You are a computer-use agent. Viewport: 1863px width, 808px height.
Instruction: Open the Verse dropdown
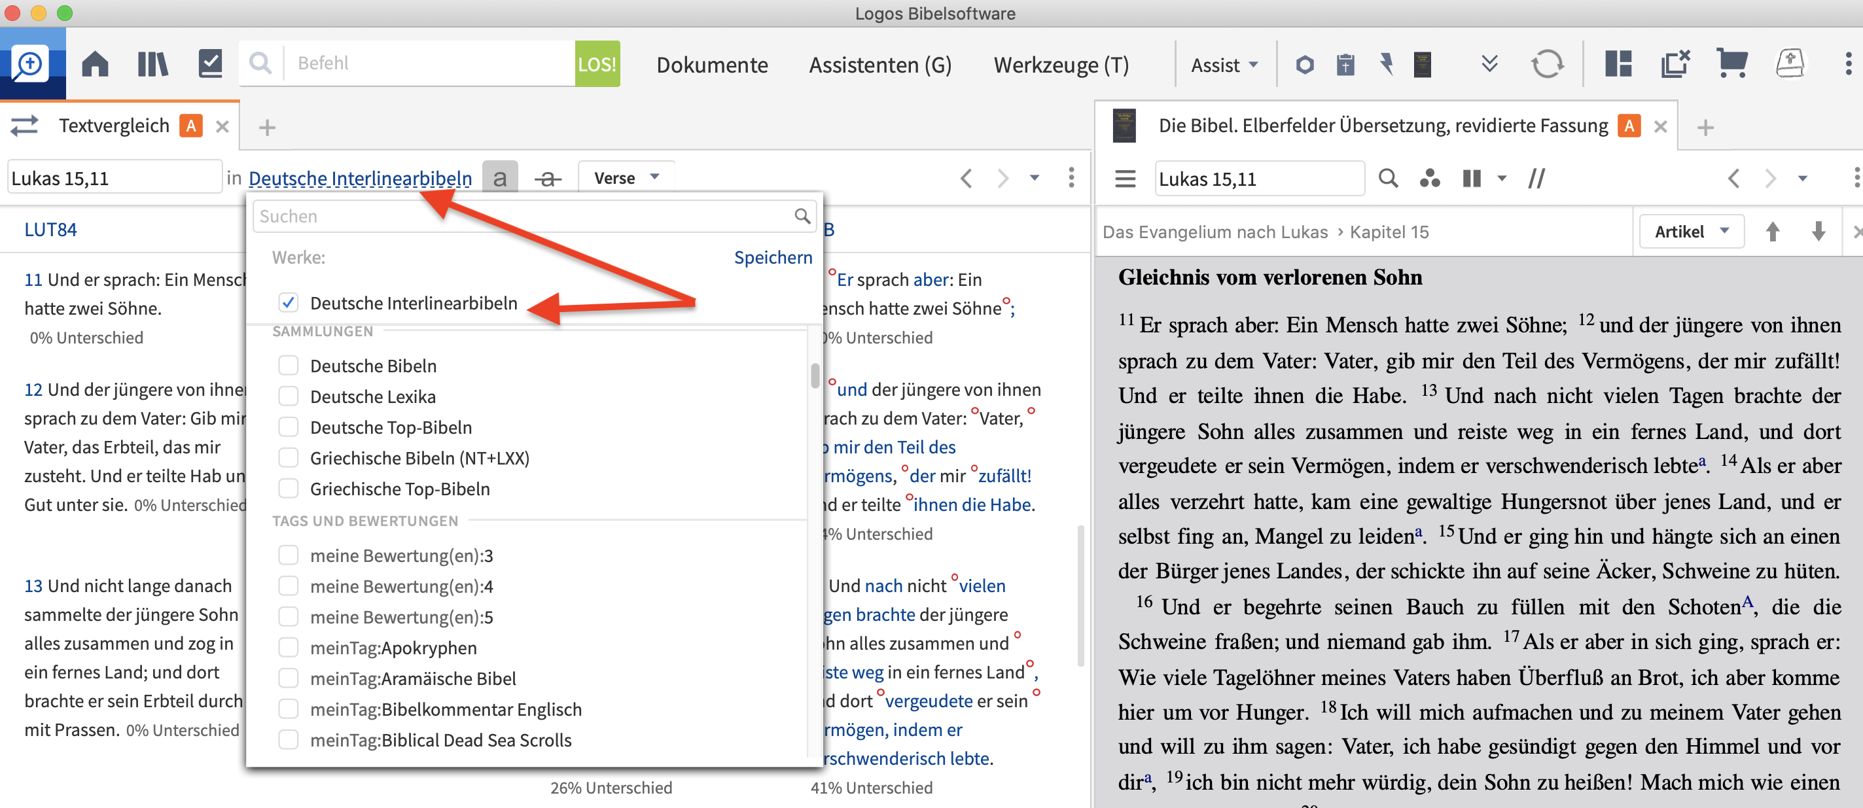point(626,178)
